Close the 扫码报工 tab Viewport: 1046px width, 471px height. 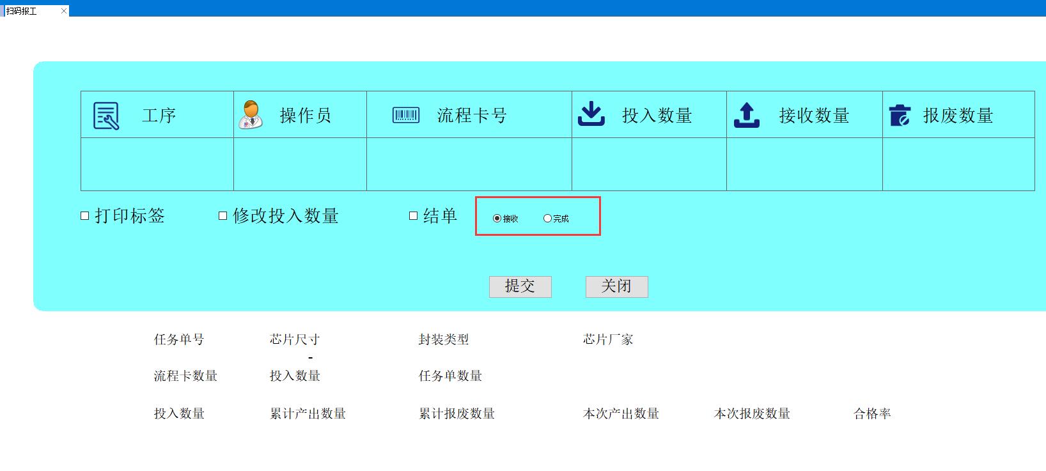pos(64,11)
